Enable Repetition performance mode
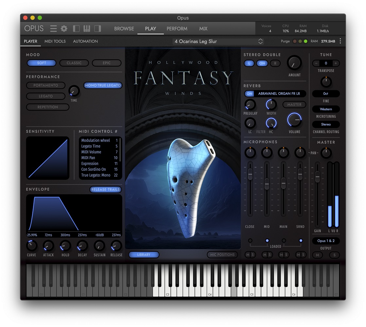This screenshot has width=366, height=327. pyautogui.click(x=48, y=107)
